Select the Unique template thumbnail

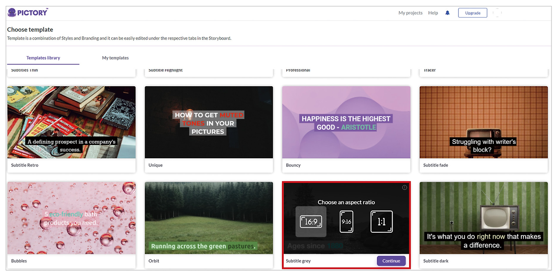pyautogui.click(x=209, y=122)
